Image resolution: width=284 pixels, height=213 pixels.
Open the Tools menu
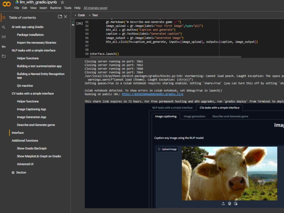(x=68, y=8)
